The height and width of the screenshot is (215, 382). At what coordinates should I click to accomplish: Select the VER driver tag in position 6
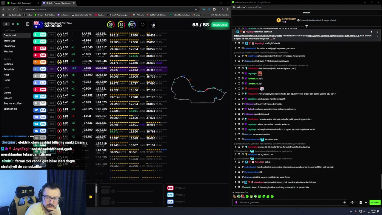(40, 69)
